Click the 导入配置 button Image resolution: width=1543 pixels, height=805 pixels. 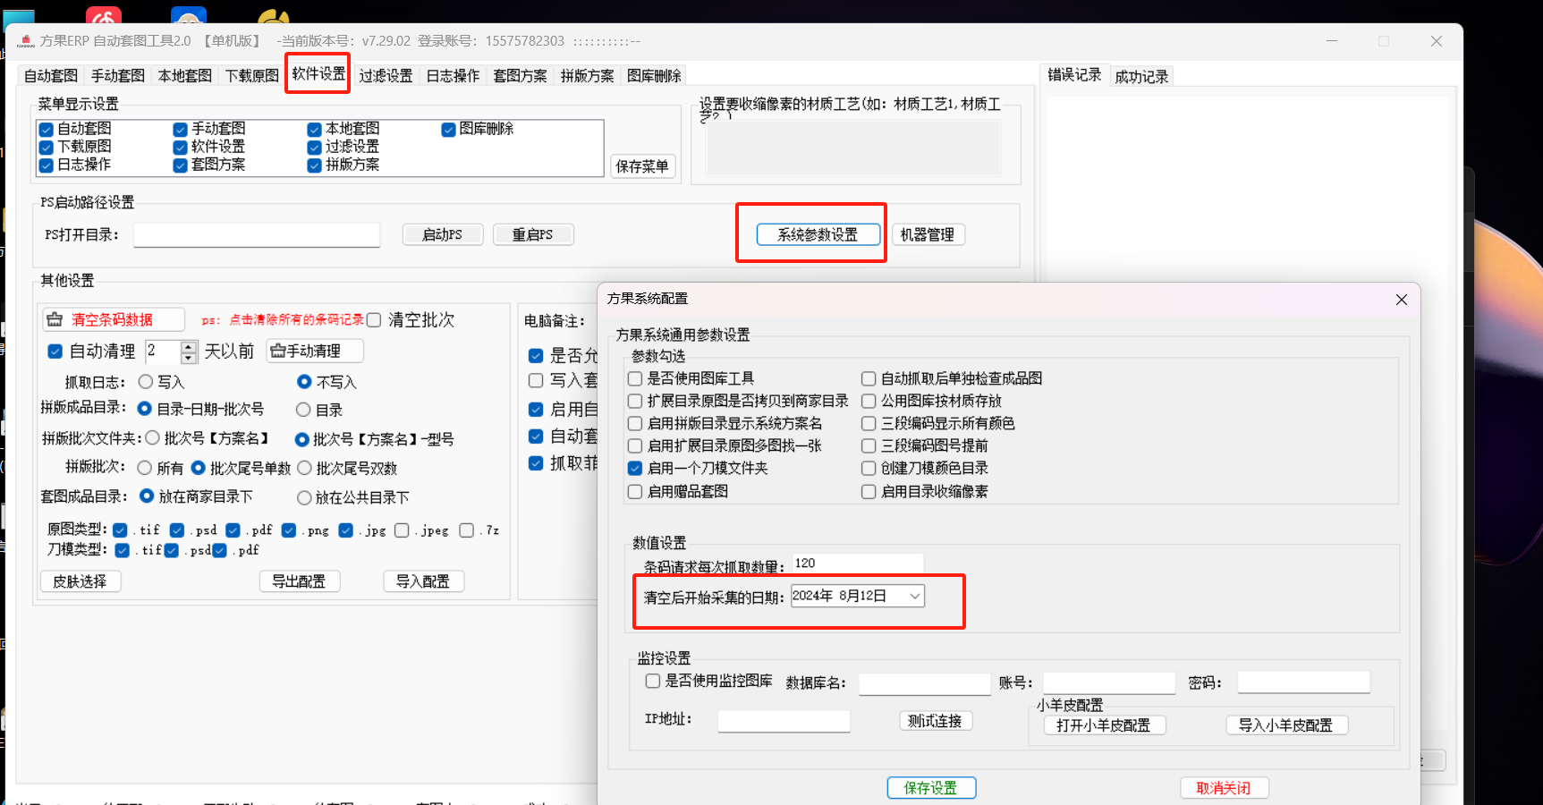pos(424,581)
